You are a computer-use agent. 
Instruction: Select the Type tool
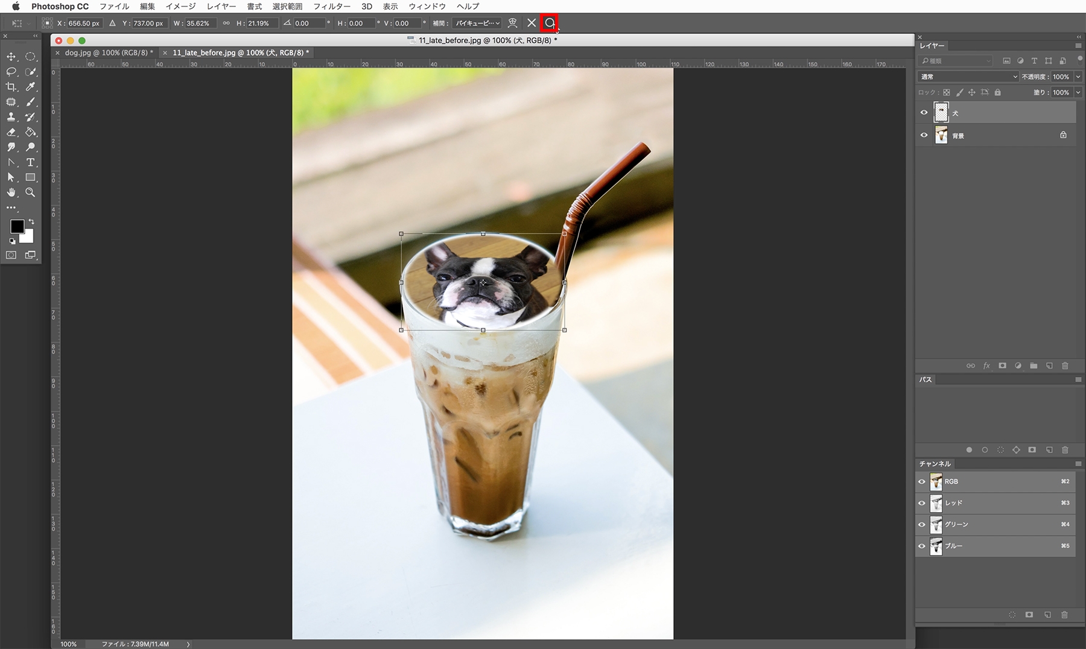pyautogui.click(x=30, y=162)
